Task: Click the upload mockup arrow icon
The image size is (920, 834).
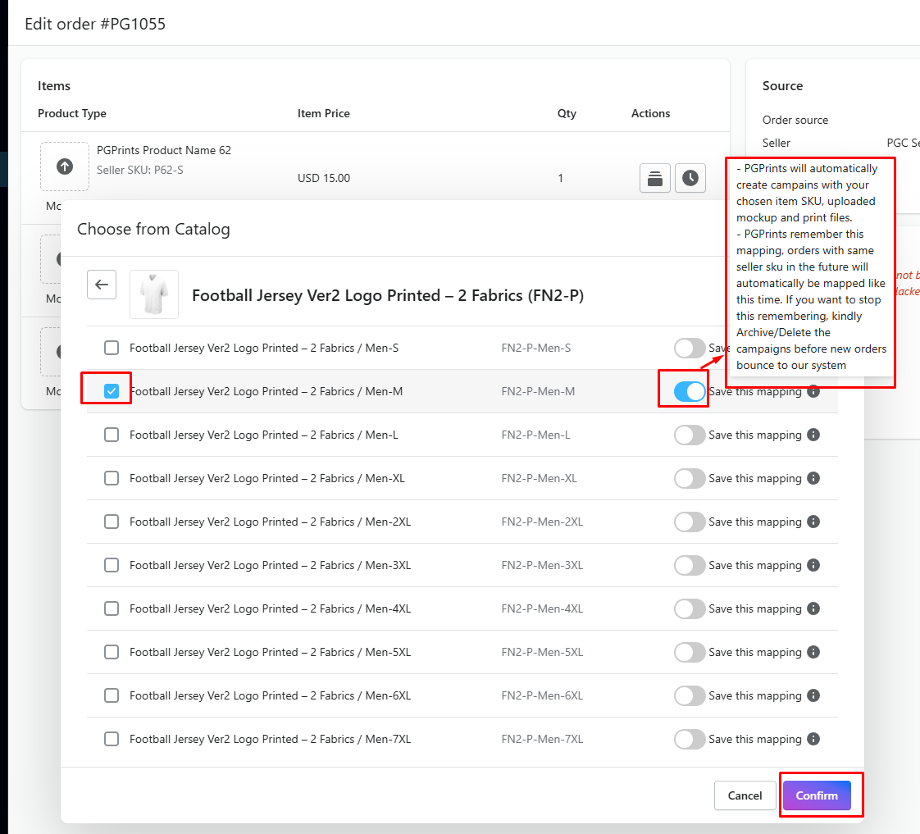Action: click(x=65, y=166)
